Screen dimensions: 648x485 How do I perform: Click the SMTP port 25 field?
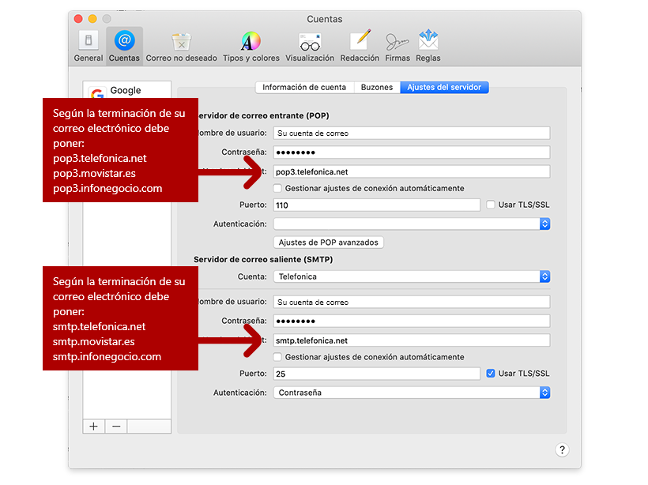376,374
